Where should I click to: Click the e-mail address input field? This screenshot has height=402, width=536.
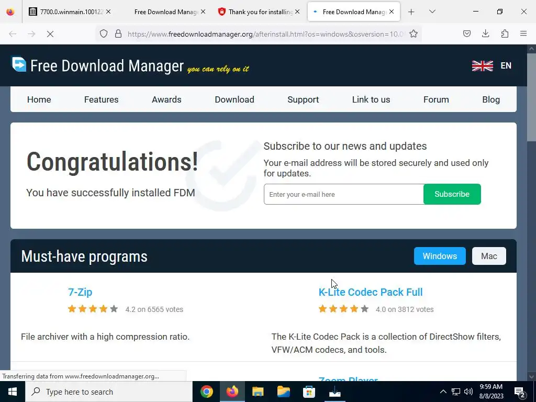[343, 194]
